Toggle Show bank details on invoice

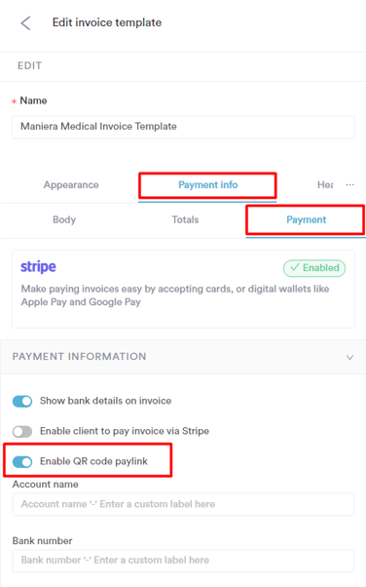click(x=22, y=401)
